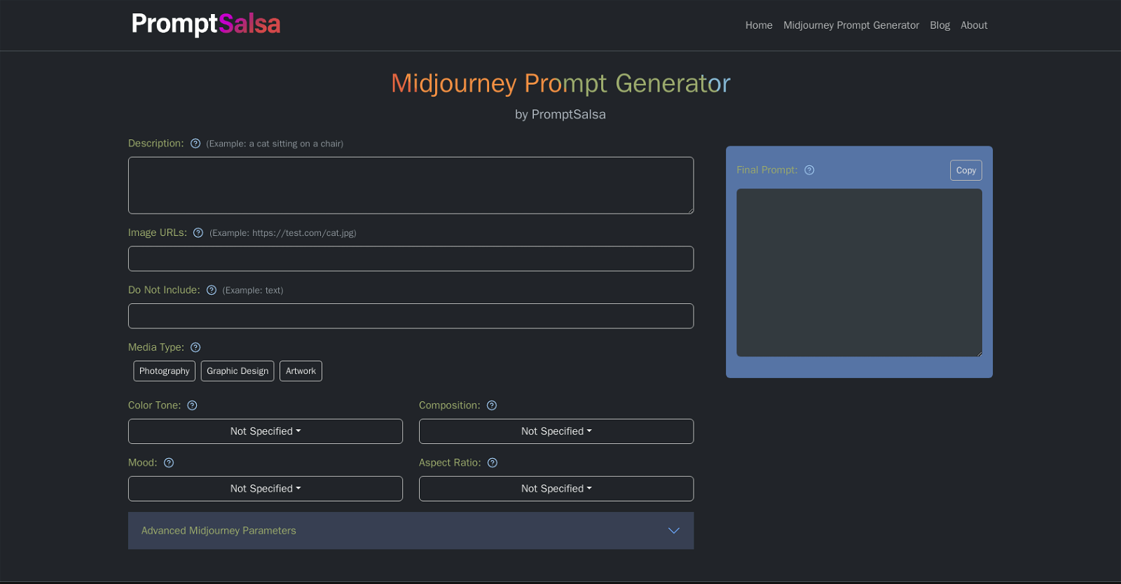
Task: Open the Blog page
Action: tap(940, 25)
